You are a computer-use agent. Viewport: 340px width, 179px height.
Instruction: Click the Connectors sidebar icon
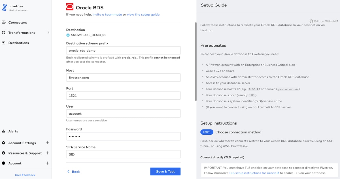[x=4, y=23]
